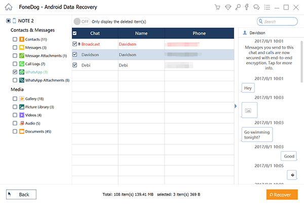Click the Picture Library icon
The height and width of the screenshot is (204, 304).
point(22,107)
